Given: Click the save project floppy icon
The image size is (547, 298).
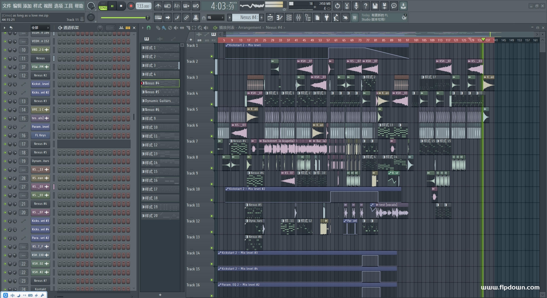Looking at the screenshot, I should (x=375, y=6).
